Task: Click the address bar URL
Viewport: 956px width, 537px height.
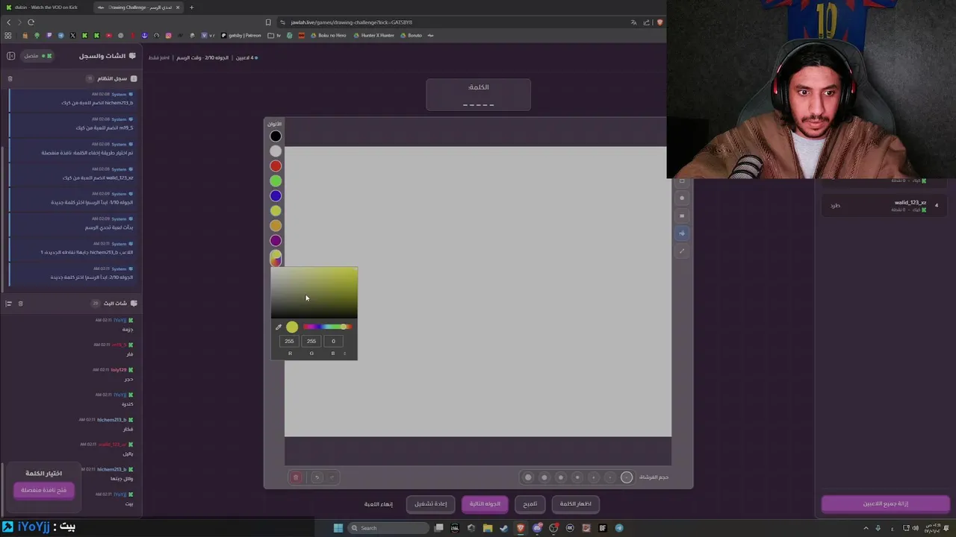Action: click(x=351, y=22)
